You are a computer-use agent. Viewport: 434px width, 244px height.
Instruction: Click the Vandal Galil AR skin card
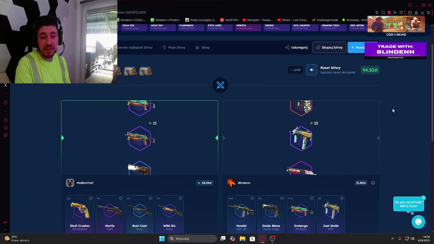point(241,214)
